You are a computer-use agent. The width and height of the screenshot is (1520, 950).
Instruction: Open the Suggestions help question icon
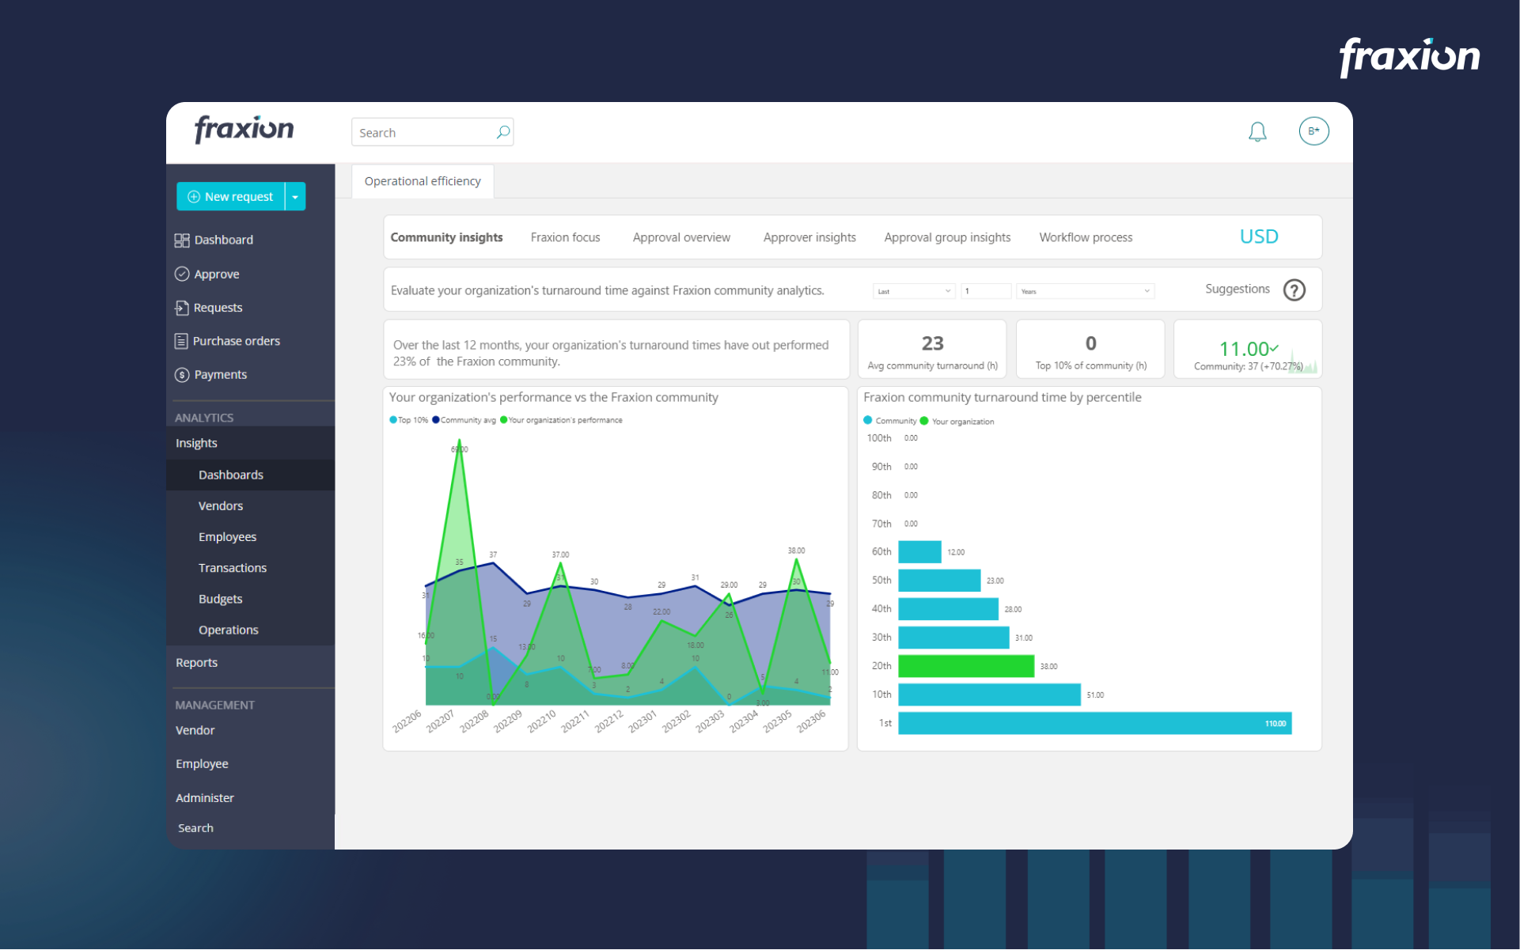tap(1294, 290)
